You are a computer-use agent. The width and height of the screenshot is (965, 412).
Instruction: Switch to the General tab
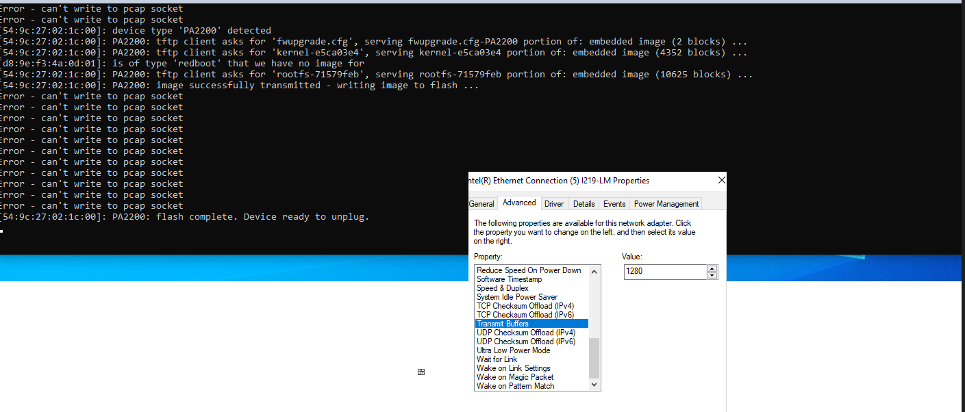[x=481, y=203]
